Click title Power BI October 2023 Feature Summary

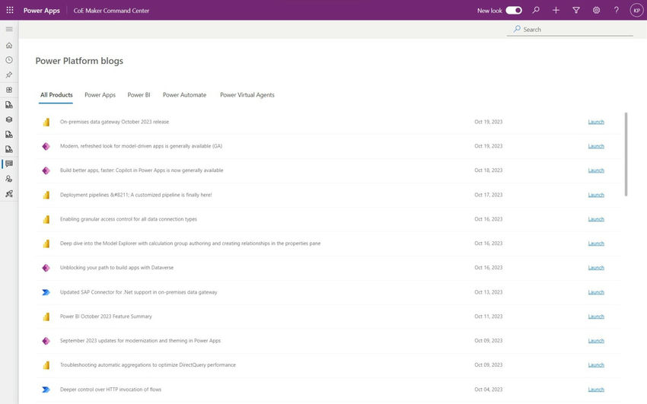pos(106,317)
